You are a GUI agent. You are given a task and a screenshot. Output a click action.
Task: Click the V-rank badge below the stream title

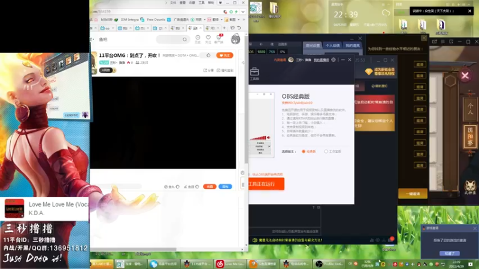(x=108, y=70)
